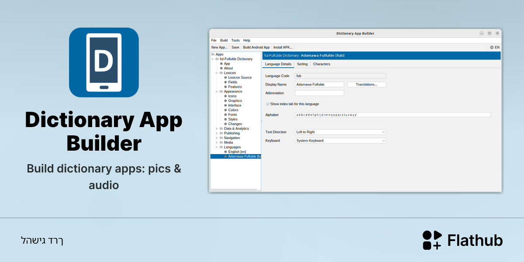Screen dimensions: 524x262
Task: Collapse the Languages folder
Action: [x=217, y=147]
